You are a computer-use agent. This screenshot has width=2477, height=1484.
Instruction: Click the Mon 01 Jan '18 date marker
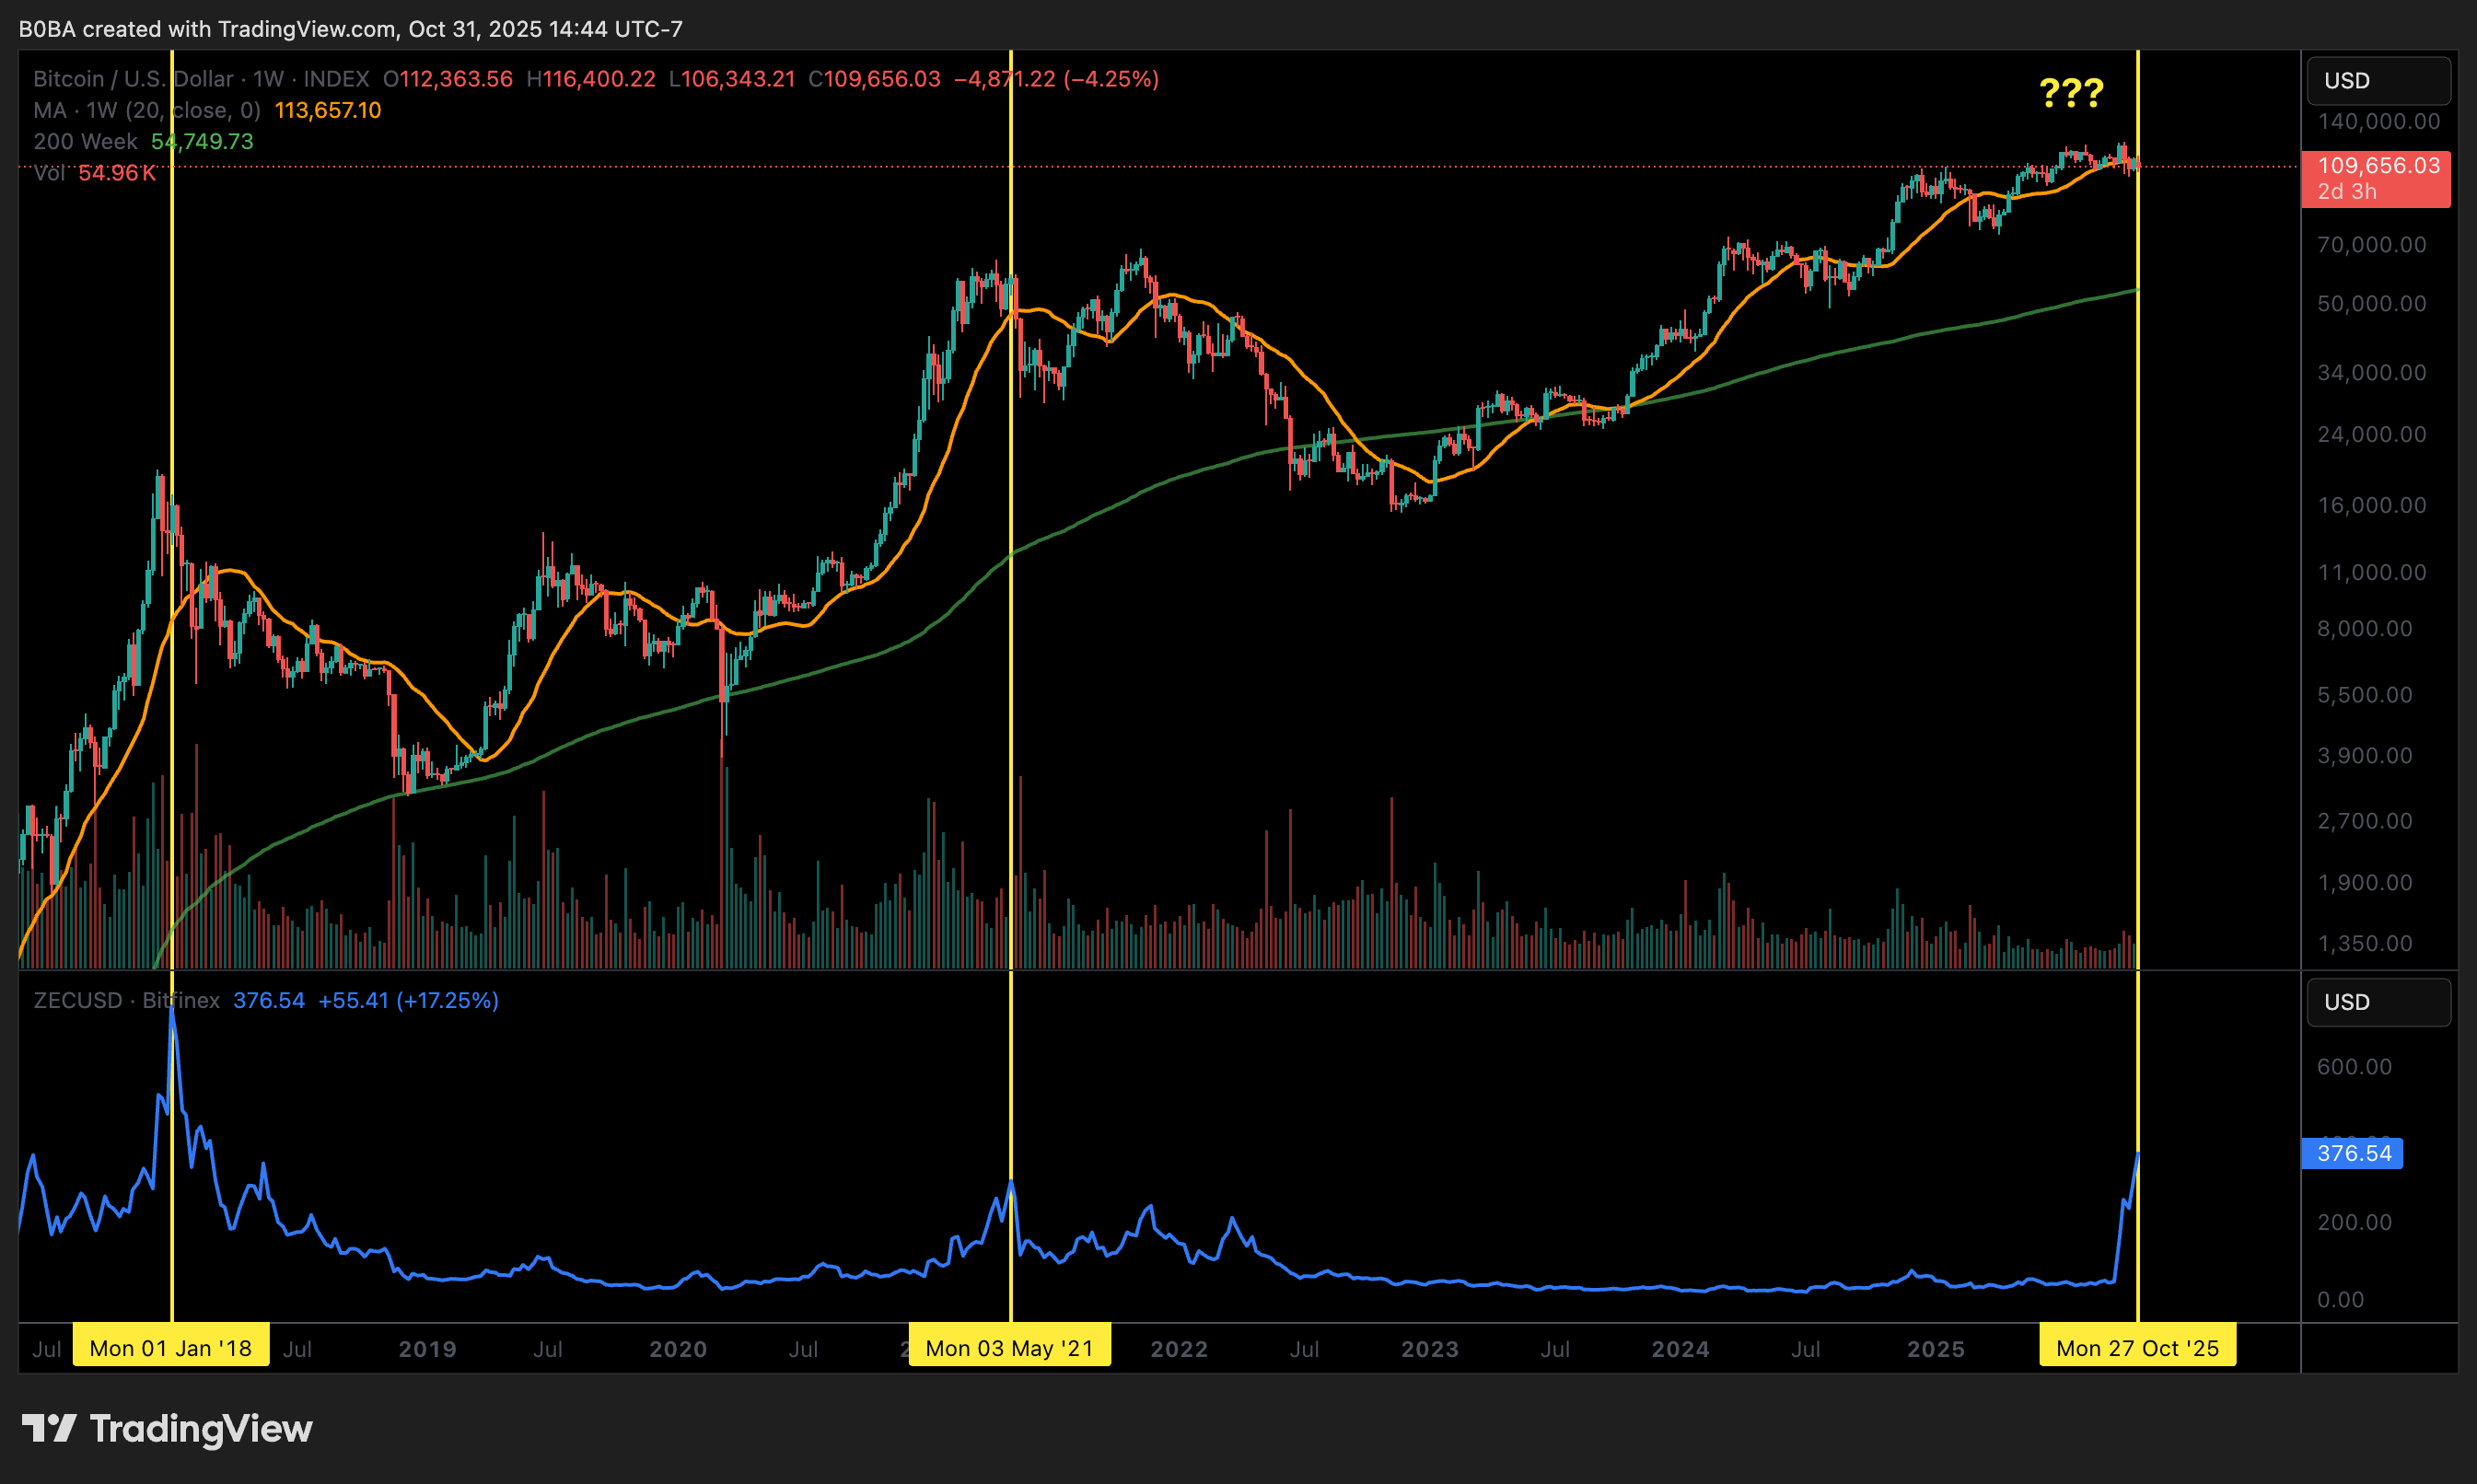[170, 1347]
